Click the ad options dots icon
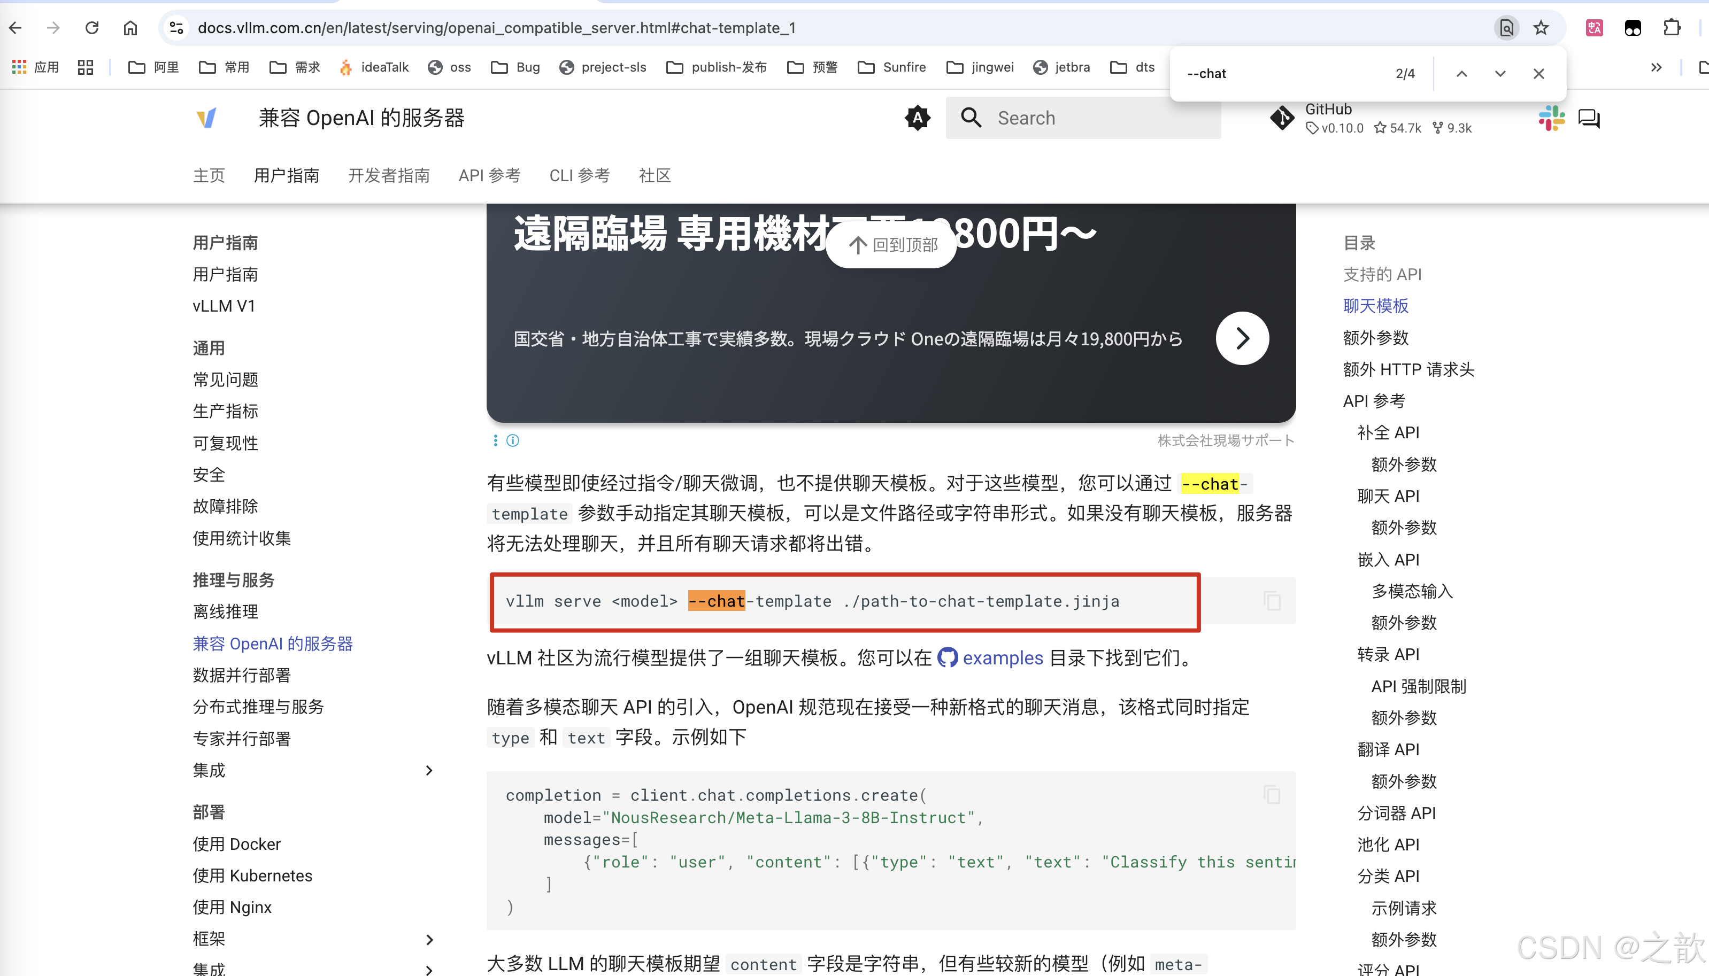The height and width of the screenshot is (976, 1709). point(496,440)
